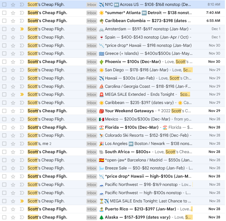Check the Caribbean Colombia email
Image resolution: width=226 pixels, height=221 pixels.
pyautogui.click(x=4, y=21)
